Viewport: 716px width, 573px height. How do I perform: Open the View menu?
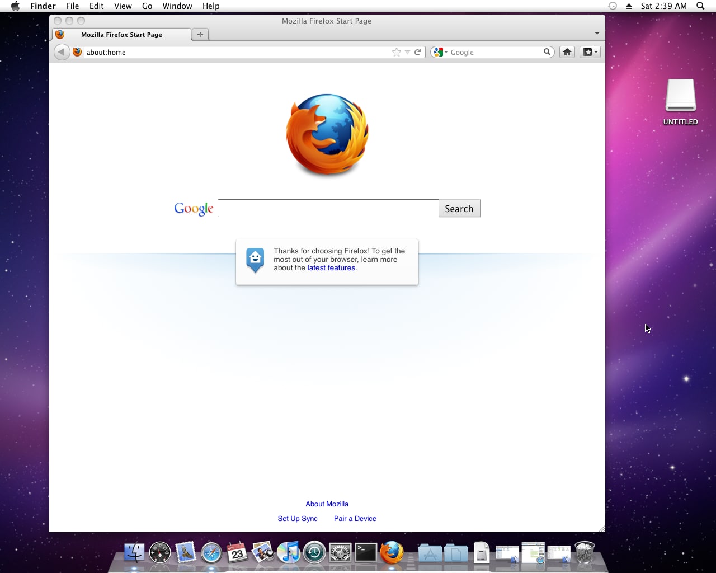tap(123, 6)
